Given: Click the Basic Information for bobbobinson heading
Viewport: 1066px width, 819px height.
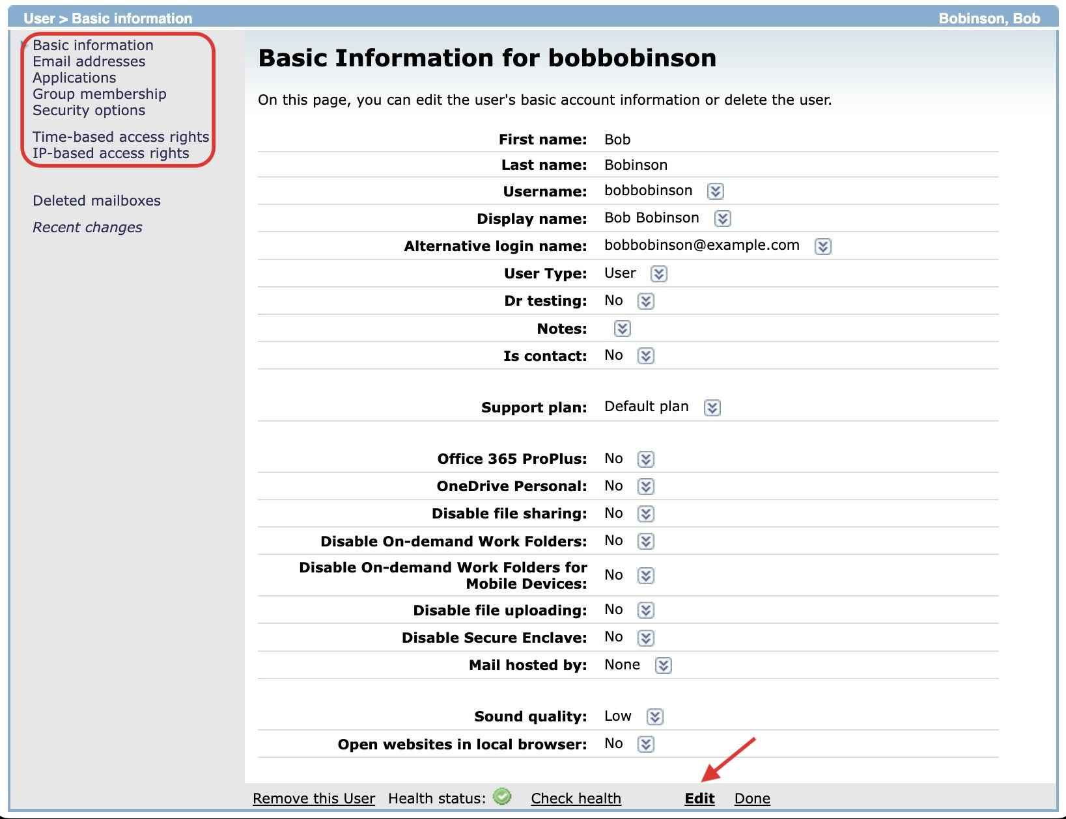Looking at the screenshot, I should tap(487, 58).
